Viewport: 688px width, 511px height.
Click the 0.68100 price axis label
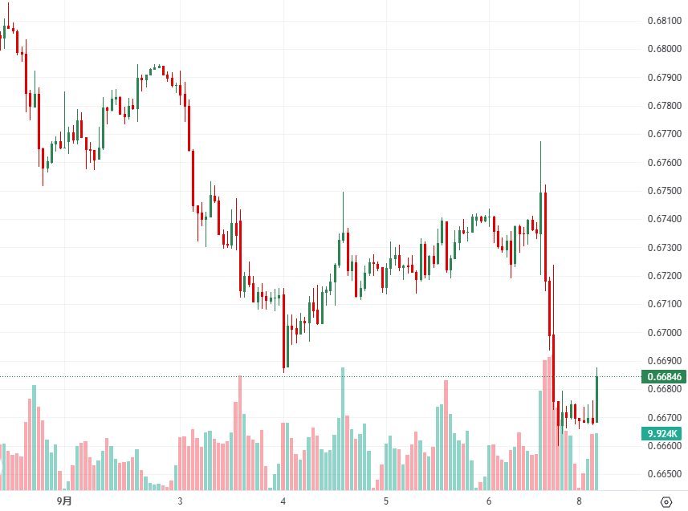pos(663,21)
